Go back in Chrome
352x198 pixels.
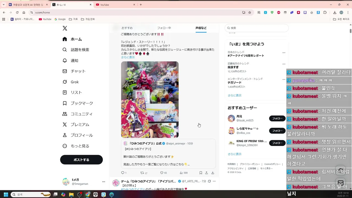4,12
